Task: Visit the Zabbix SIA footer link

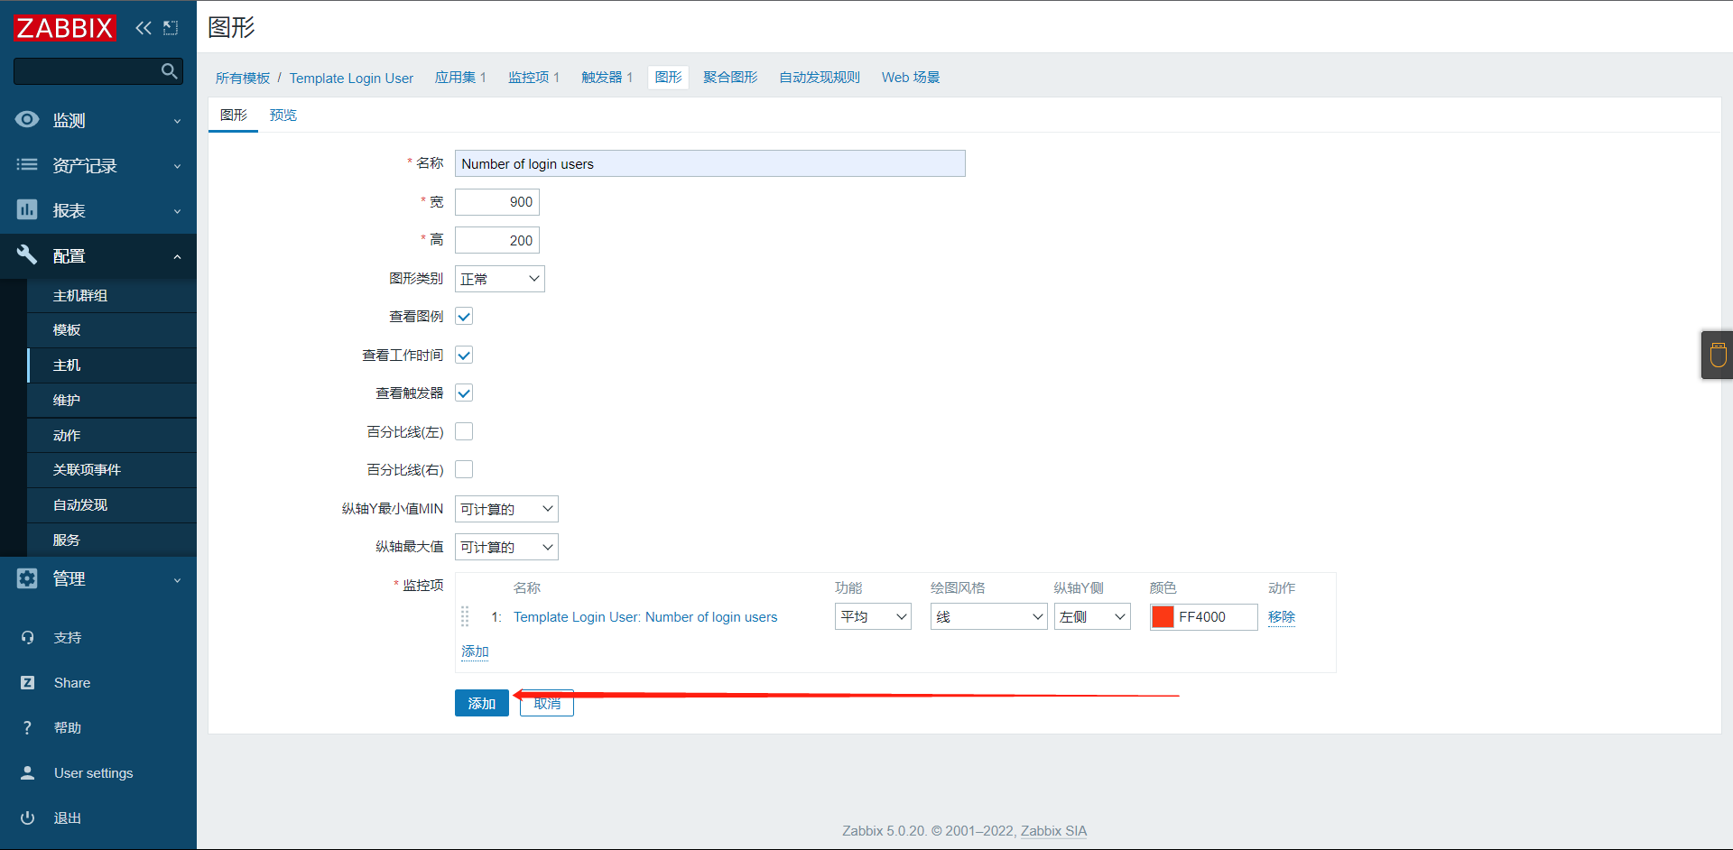Action: click(x=1053, y=831)
